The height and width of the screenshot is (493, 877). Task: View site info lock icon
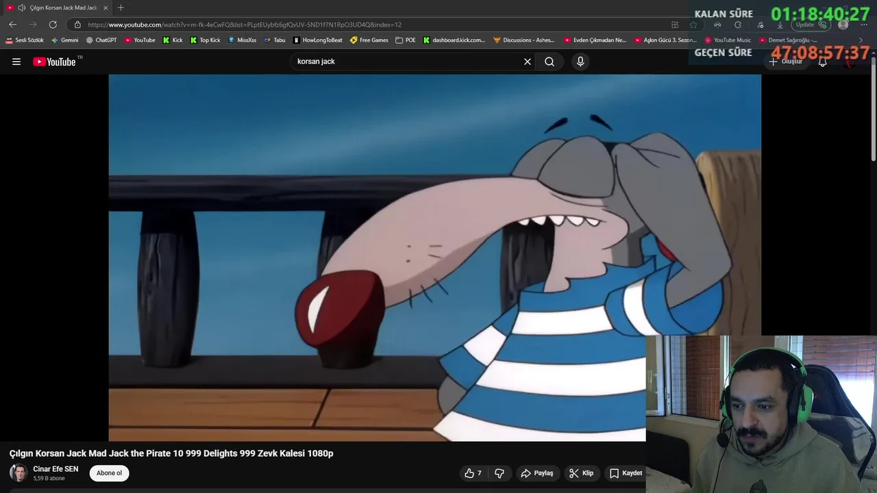(77, 25)
